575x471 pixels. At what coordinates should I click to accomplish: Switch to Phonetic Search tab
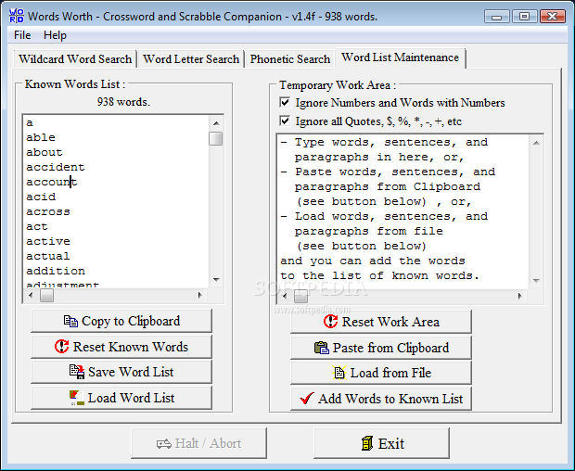(x=289, y=59)
